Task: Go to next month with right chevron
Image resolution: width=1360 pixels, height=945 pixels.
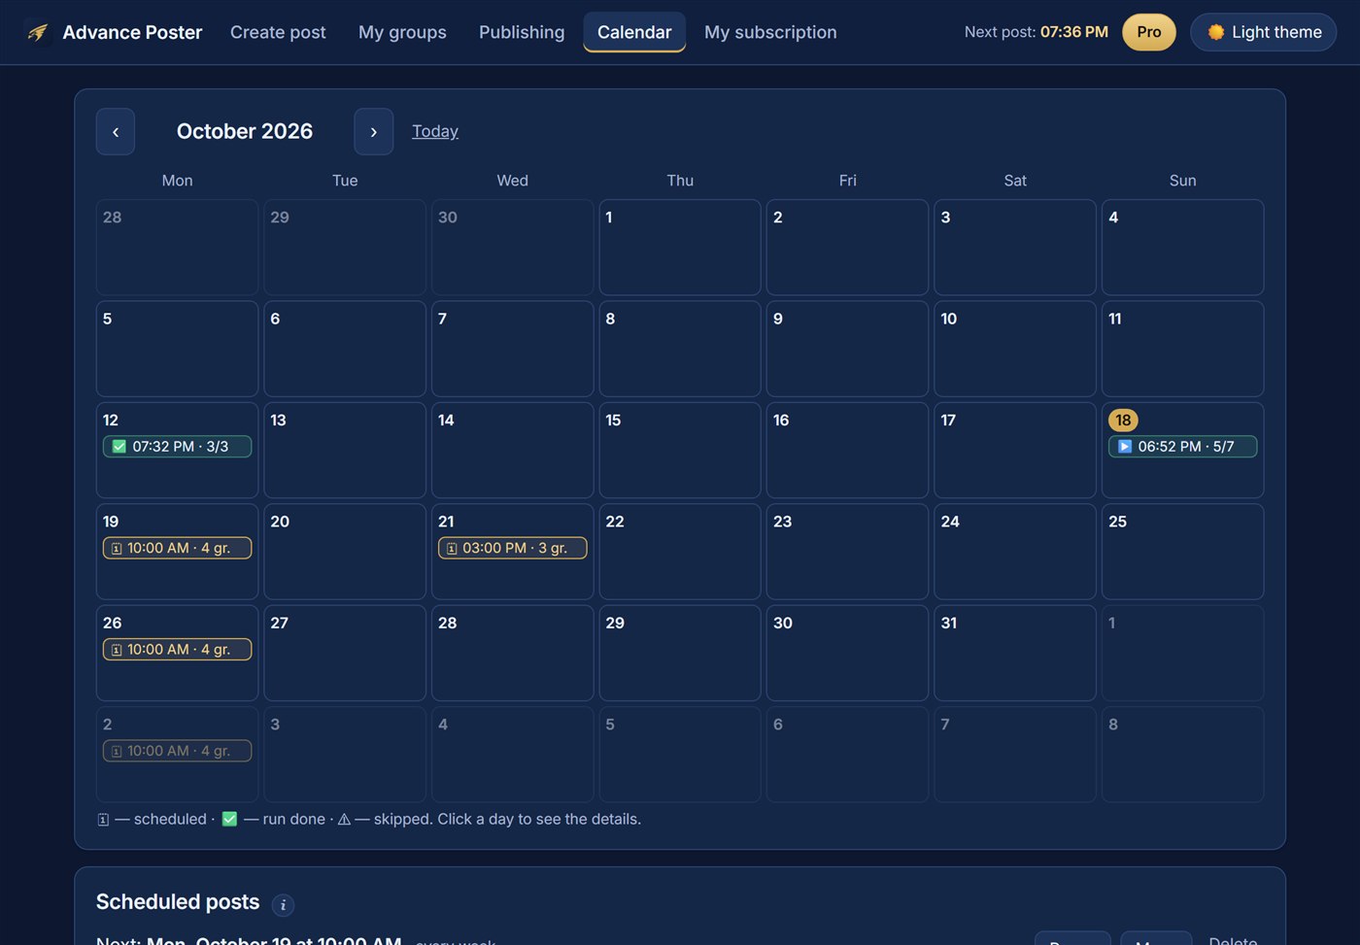Action: (x=374, y=131)
